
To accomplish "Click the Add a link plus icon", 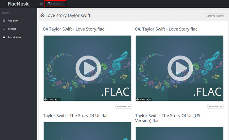I will tap(4, 21).
